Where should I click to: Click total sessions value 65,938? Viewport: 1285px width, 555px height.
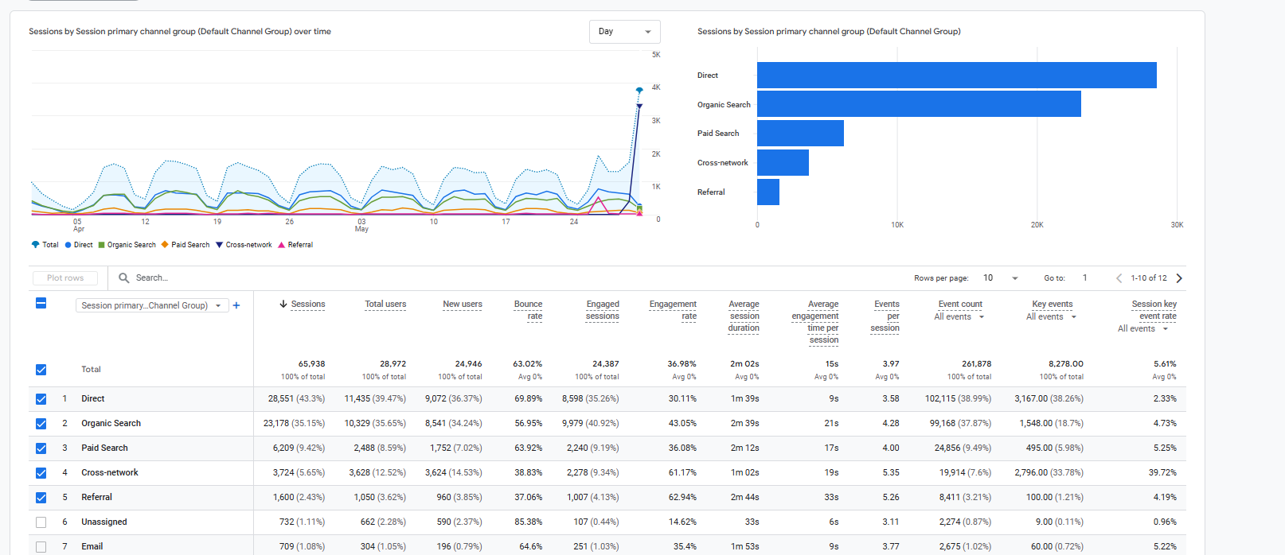[x=311, y=364]
